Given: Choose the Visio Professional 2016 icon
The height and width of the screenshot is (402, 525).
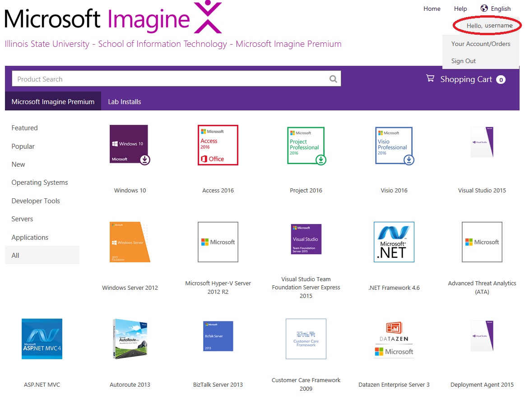Looking at the screenshot, I should point(395,146).
